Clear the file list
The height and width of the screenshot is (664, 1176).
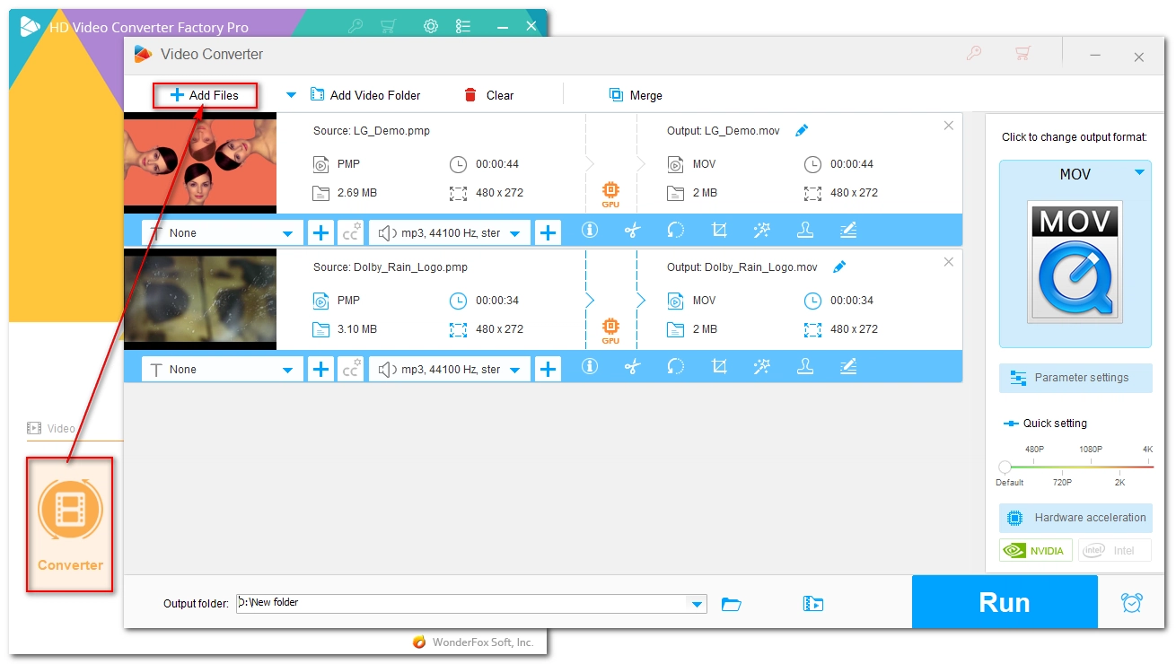click(x=489, y=95)
